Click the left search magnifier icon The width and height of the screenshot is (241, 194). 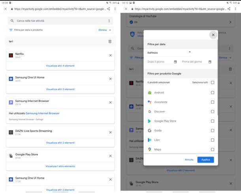point(12,21)
